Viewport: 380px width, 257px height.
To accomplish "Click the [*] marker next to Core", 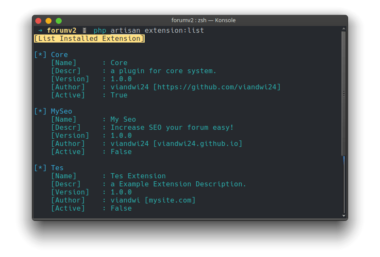I will point(40,54).
